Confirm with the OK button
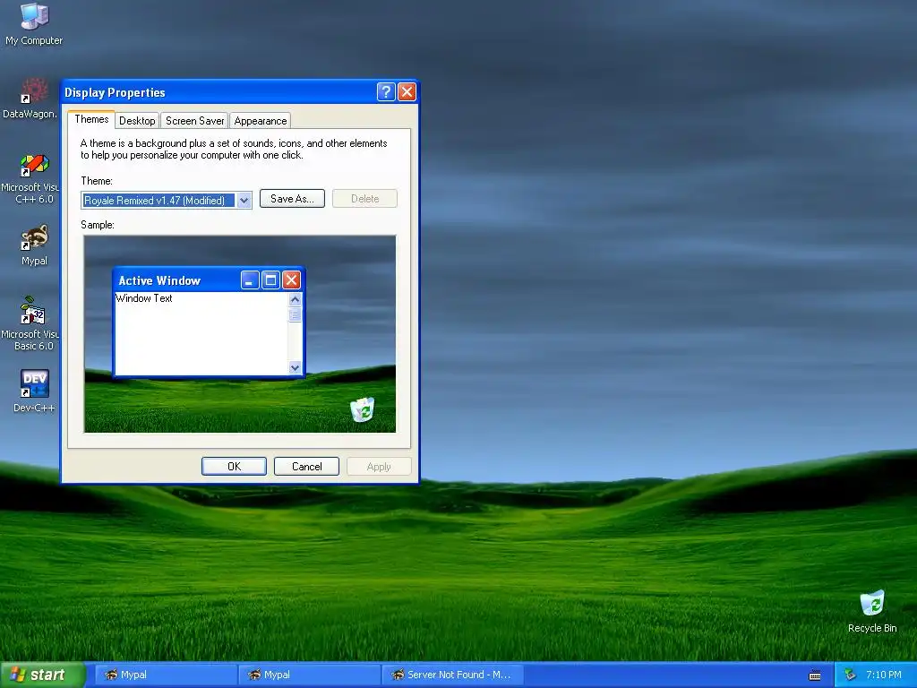The image size is (917, 688). 234,466
